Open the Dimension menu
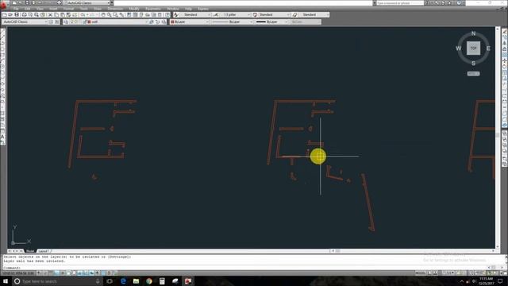 (115, 9)
